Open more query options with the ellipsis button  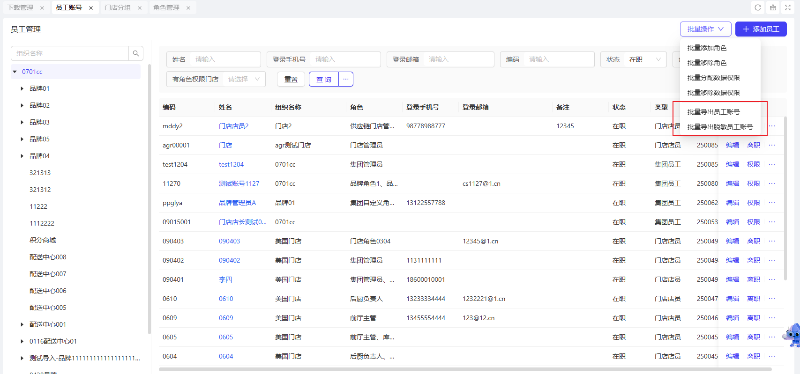point(346,79)
